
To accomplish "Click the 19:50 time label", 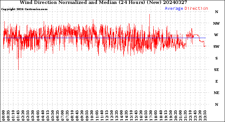I will click(171, 115).
